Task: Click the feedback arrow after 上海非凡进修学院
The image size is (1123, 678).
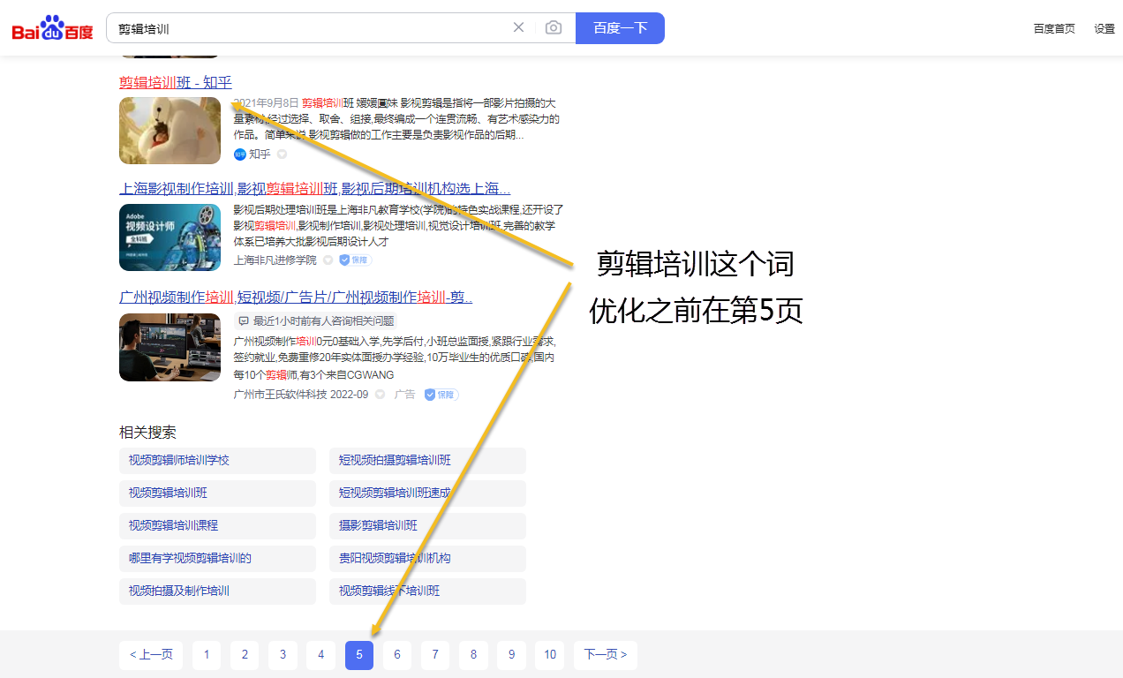Action: (327, 260)
